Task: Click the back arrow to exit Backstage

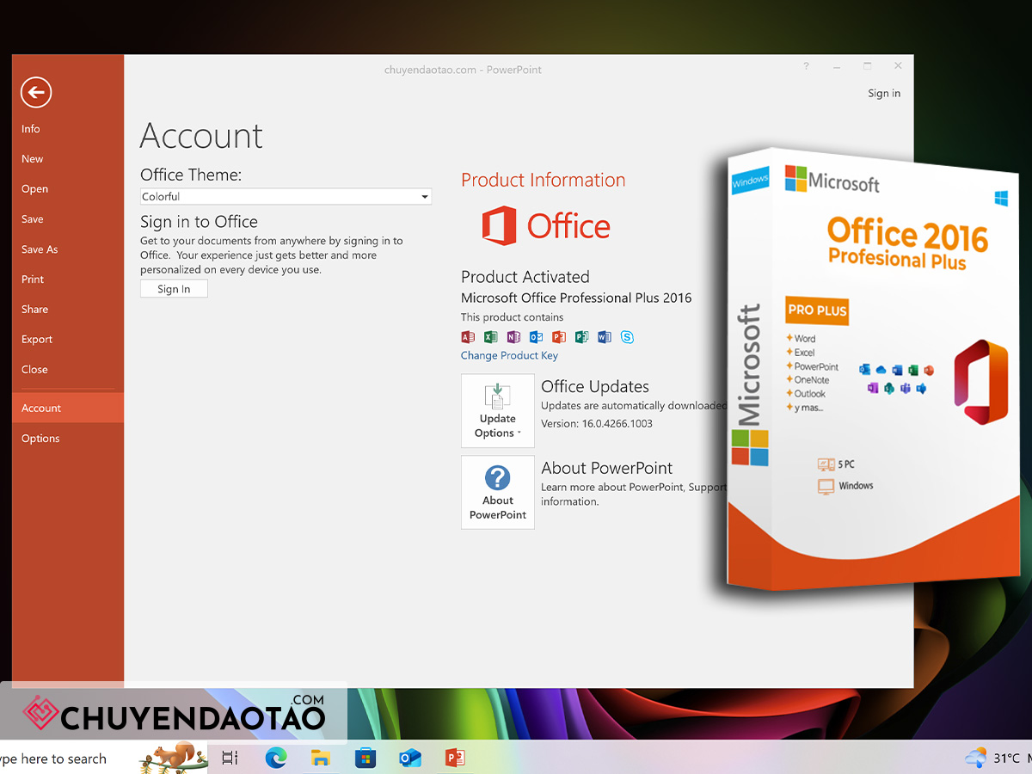Action: coord(36,92)
